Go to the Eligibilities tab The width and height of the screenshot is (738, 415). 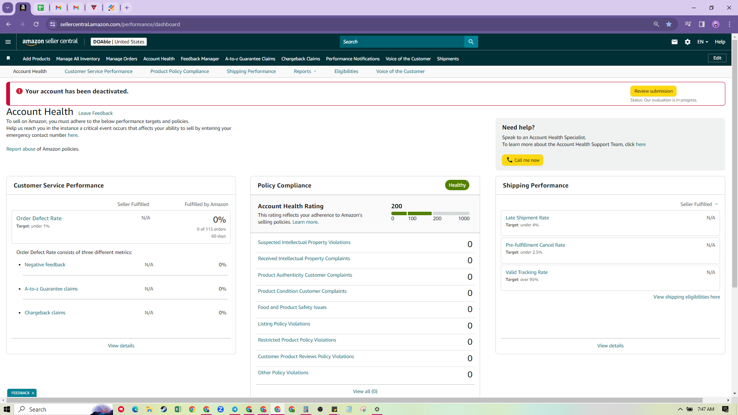(346, 71)
